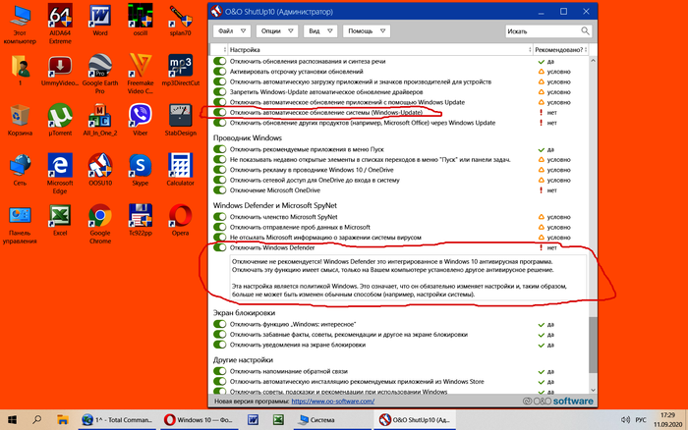The width and height of the screenshot is (688, 430).
Task: Toggle Отключить напоминание обратной связи switch
Action: pyautogui.click(x=220, y=371)
